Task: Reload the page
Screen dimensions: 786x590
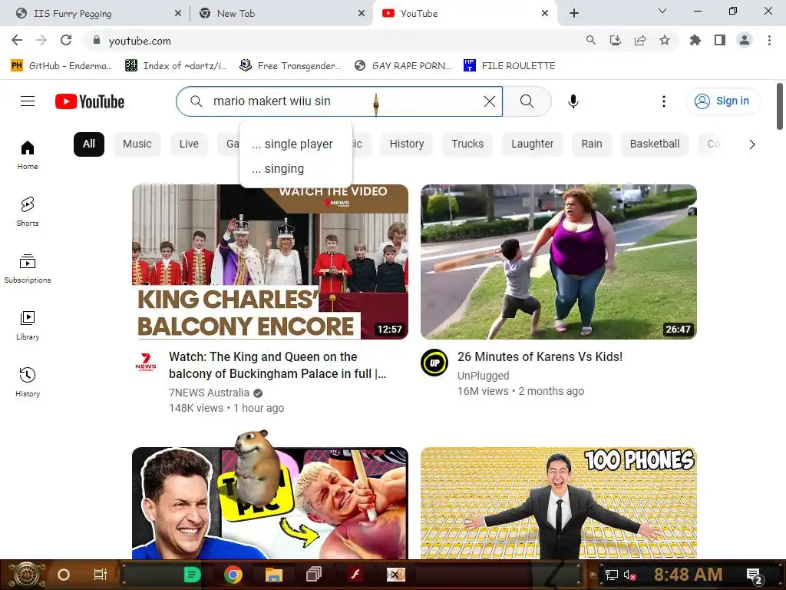Action: [66, 40]
